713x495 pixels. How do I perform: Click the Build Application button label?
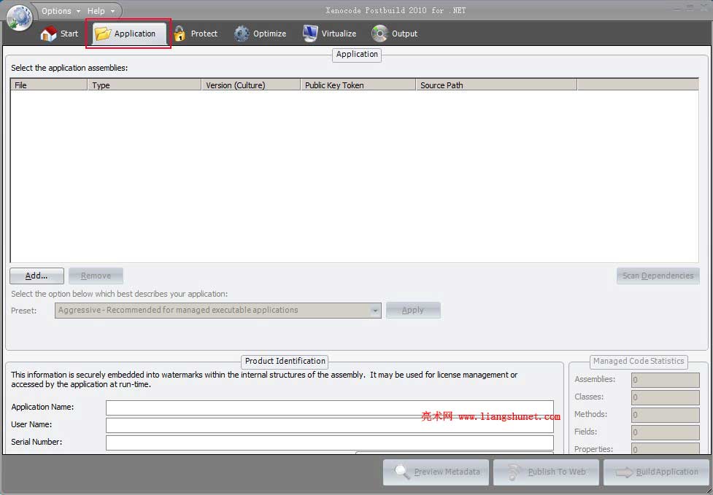click(667, 472)
